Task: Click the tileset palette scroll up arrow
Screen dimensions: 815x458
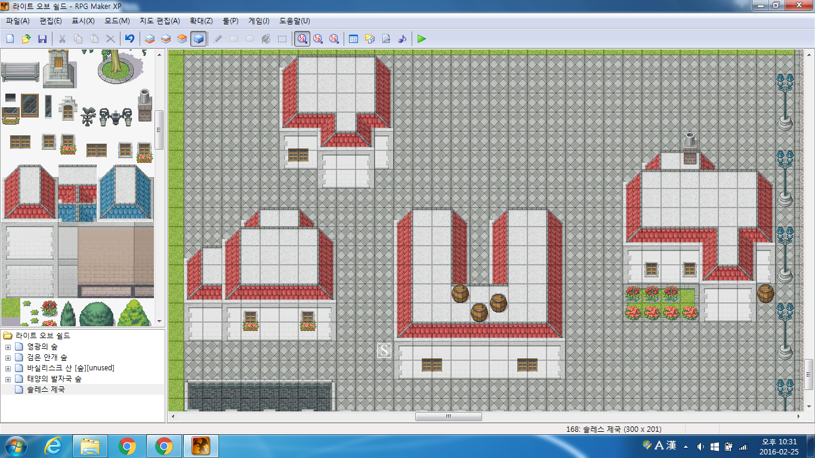Action: pos(160,54)
